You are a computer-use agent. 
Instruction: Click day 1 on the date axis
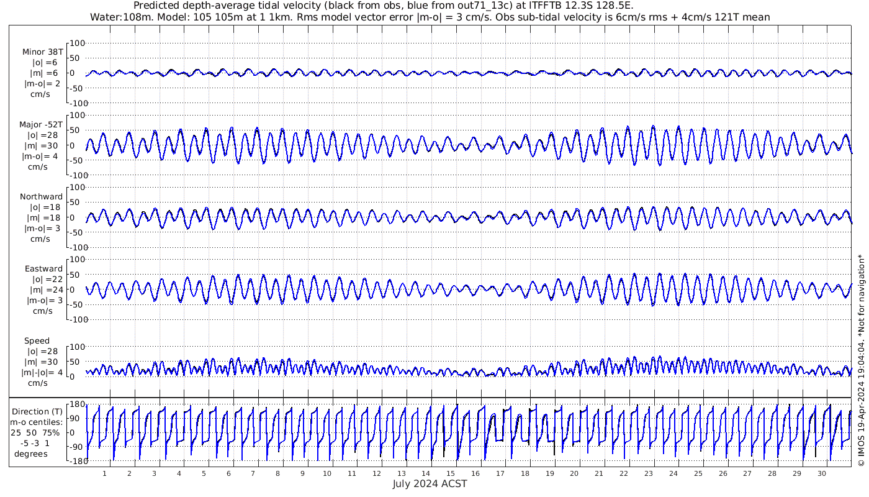click(x=104, y=473)
